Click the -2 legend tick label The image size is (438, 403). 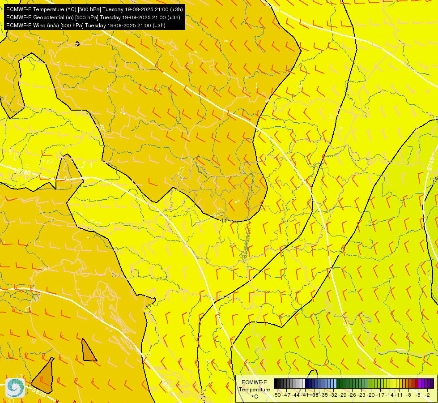[427, 395]
